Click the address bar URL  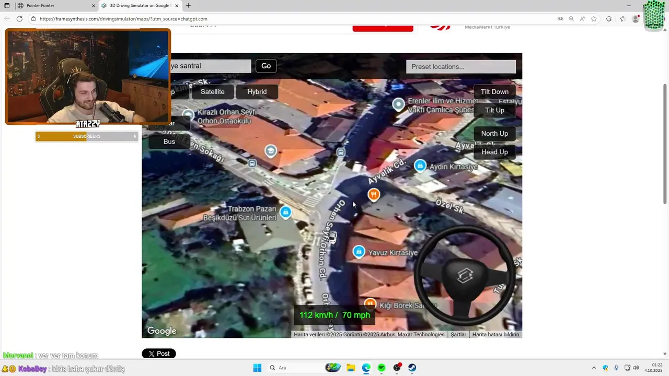[x=123, y=19]
